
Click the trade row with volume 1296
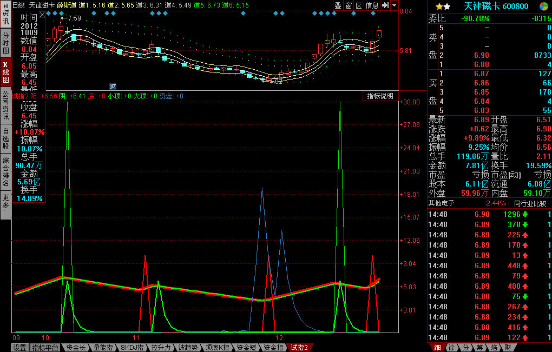point(490,214)
